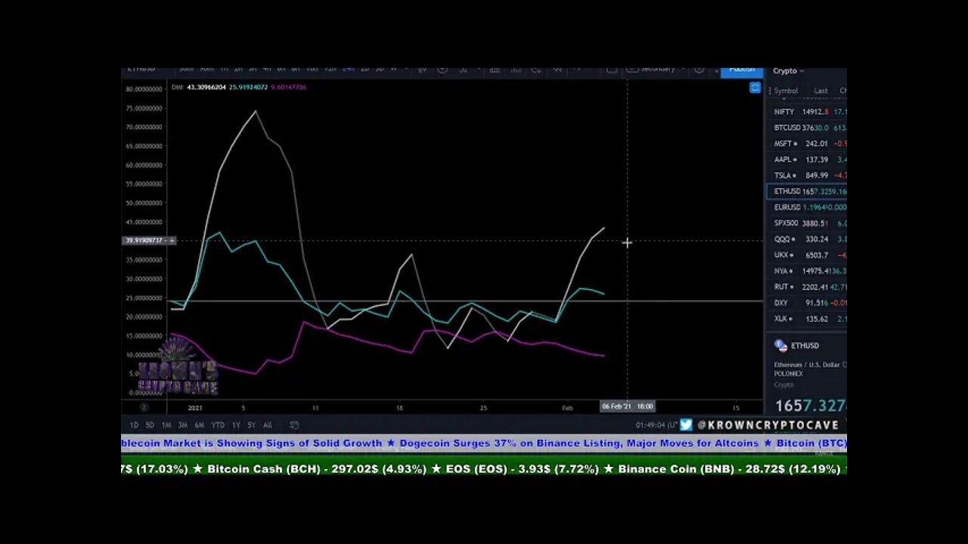Select the MSFT row in the watchlist
Image resolution: width=968 pixels, height=544 pixels.
coord(806,144)
